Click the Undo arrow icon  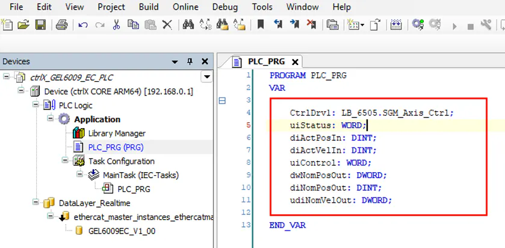click(83, 25)
